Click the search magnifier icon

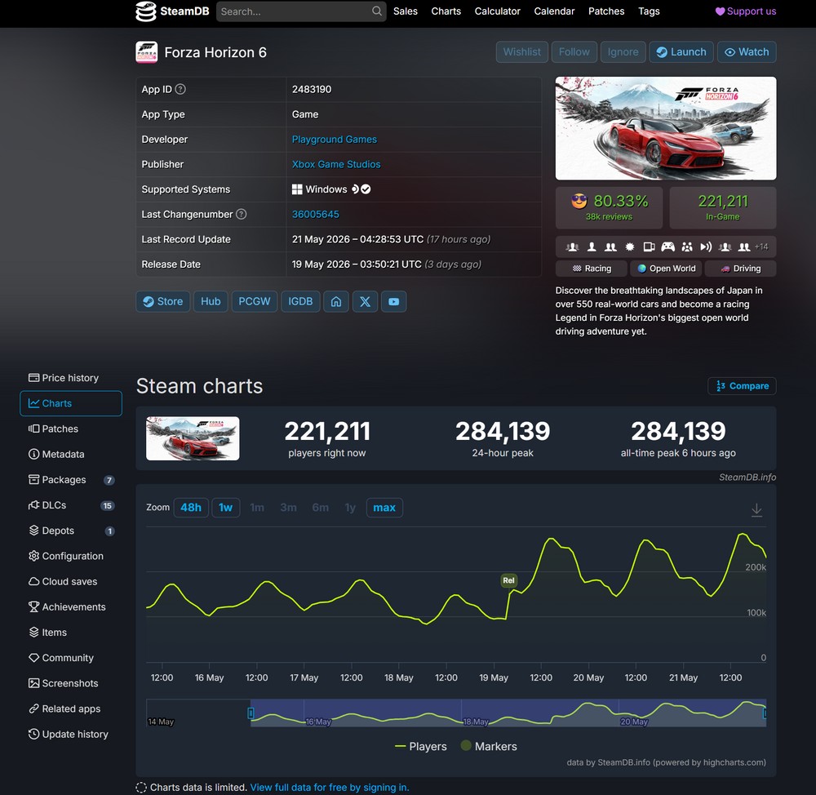377,11
